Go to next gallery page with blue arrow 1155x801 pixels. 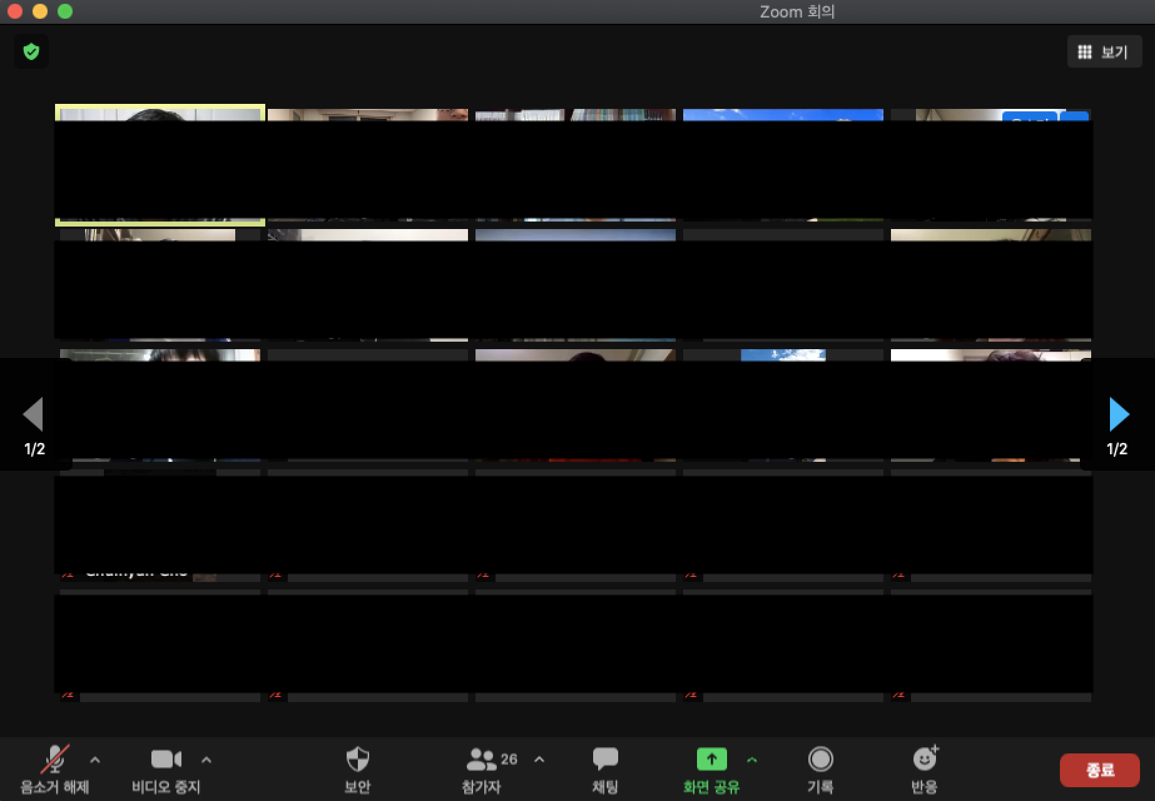[1119, 414]
